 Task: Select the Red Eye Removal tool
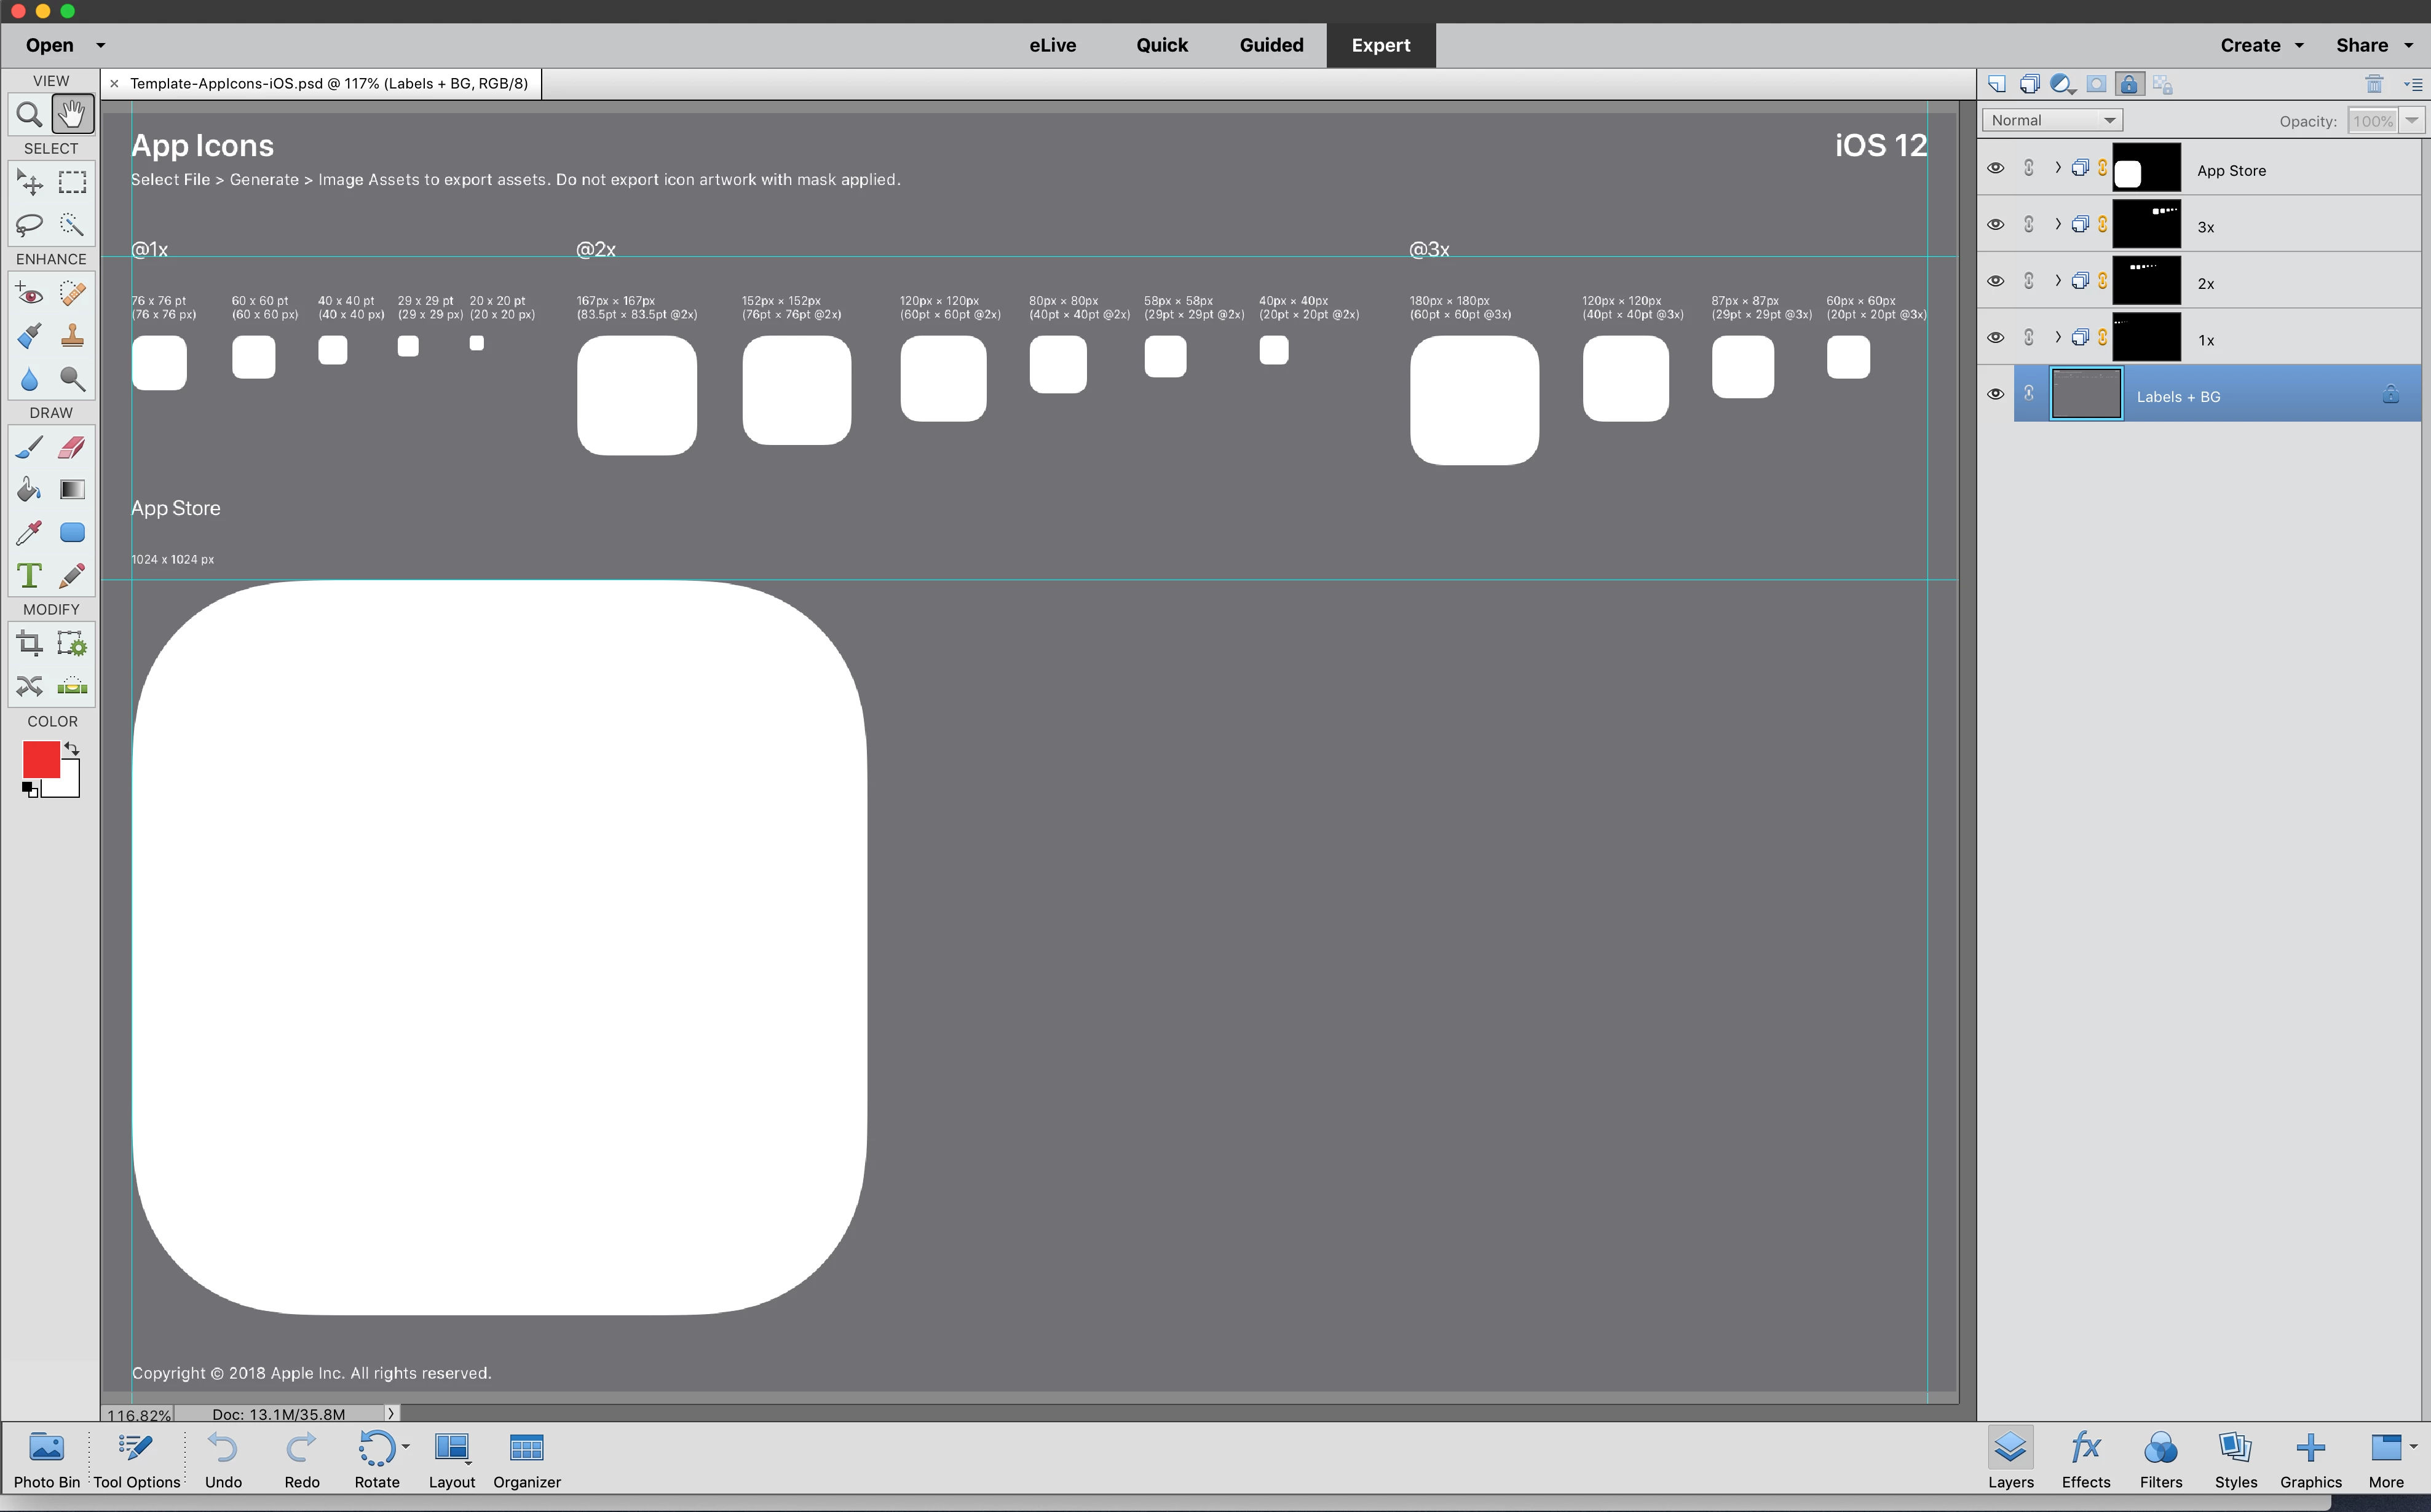(29, 294)
